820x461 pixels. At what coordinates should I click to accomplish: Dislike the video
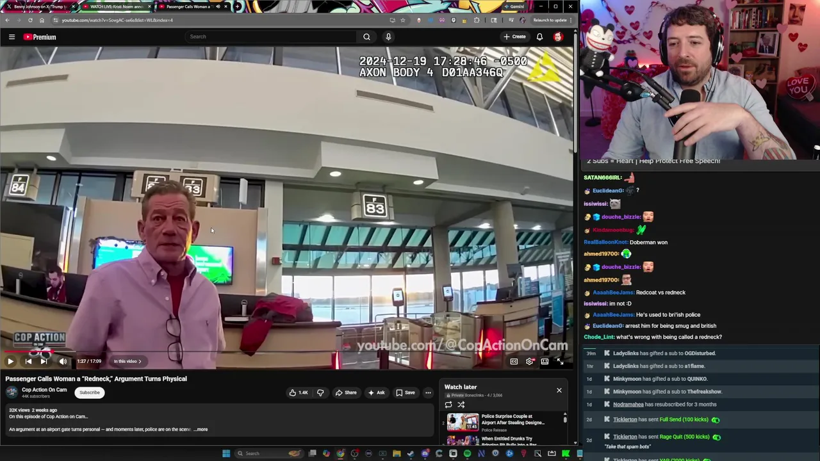(320, 392)
